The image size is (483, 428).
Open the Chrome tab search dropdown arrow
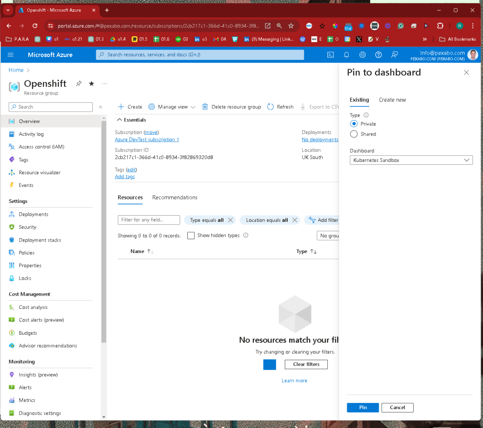8,10
